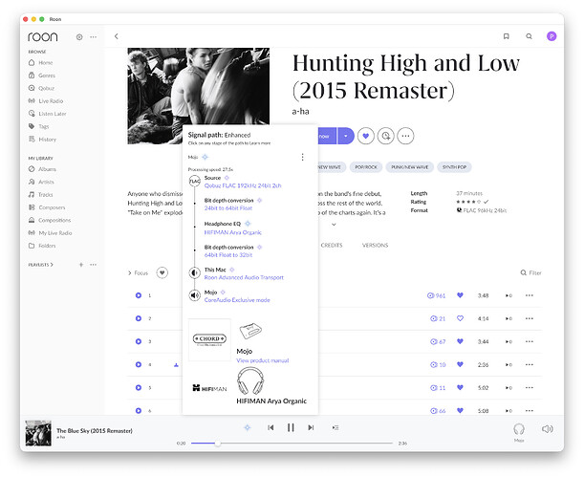
Task: Toggle heart favorite for track 2
Action: pyautogui.click(x=460, y=318)
